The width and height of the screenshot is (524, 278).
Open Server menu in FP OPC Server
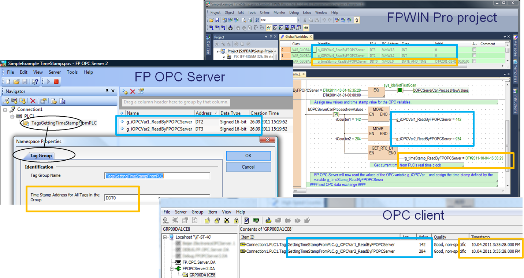click(x=55, y=72)
